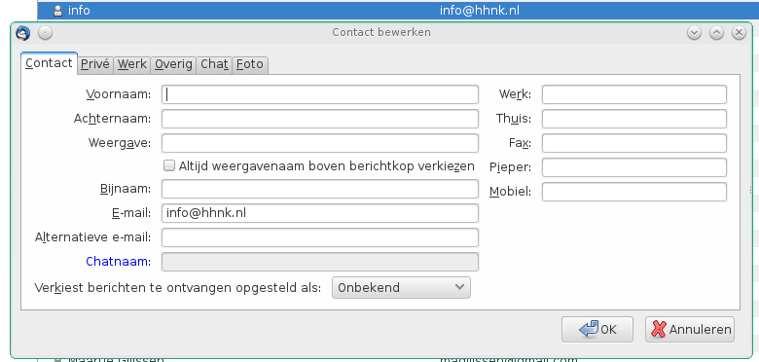Click the E-mail field with info@hhnk.nl
The image size is (759, 362).
point(320,213)
